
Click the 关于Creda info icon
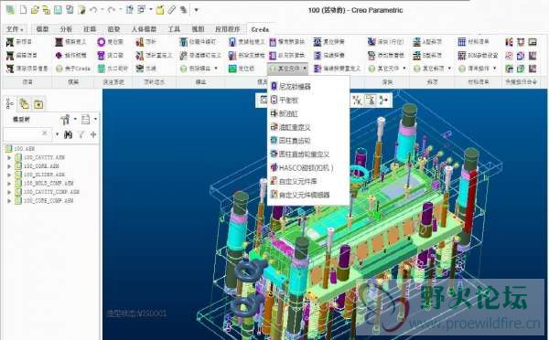[x=59, y=69]
